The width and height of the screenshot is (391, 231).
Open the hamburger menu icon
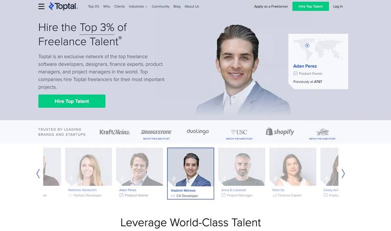tap(41, 7)
